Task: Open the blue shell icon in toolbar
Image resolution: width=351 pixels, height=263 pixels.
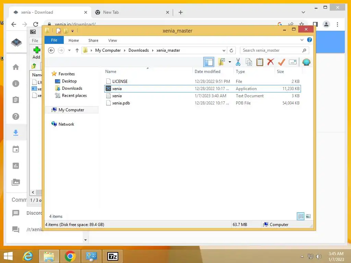Action: 306,62
